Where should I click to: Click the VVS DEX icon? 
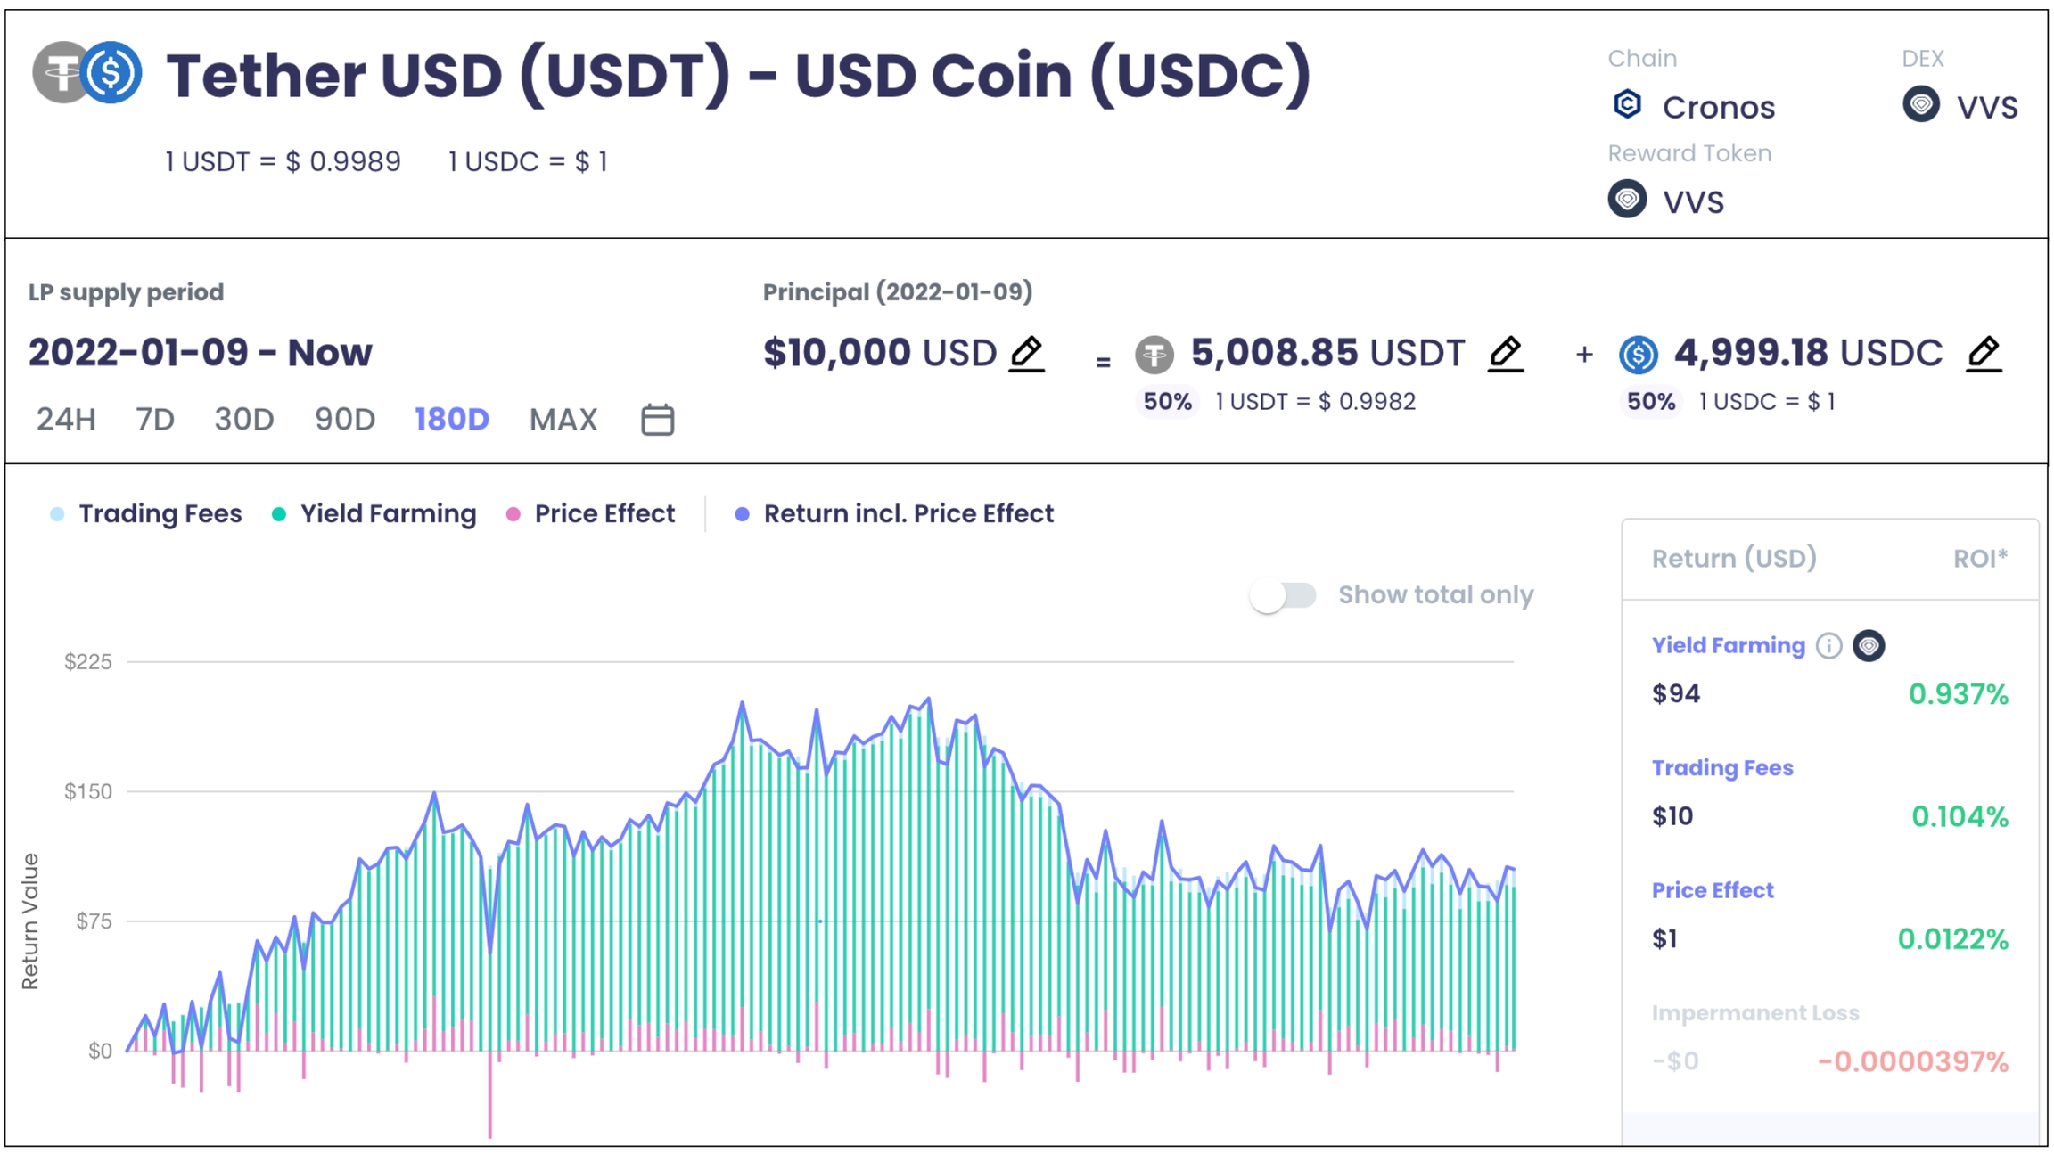click(x=1921, y=105)
